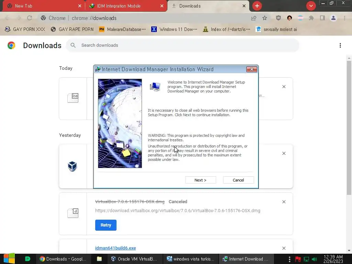Switch to windows vista turkish taskbar window
This screenshot has width=352, height=264.
tap(190, 259)
